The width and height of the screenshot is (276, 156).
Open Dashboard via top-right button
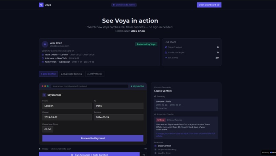tap(209, 5)
